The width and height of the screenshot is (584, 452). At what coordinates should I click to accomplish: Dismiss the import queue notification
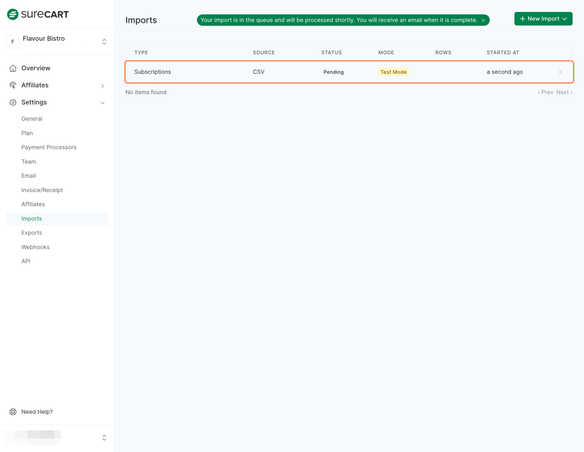pos(483,21)
